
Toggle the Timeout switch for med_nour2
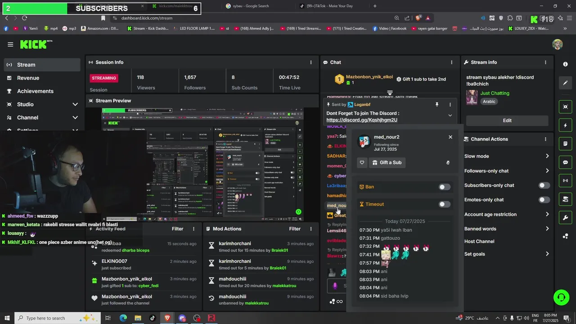[x=444, y=204]
